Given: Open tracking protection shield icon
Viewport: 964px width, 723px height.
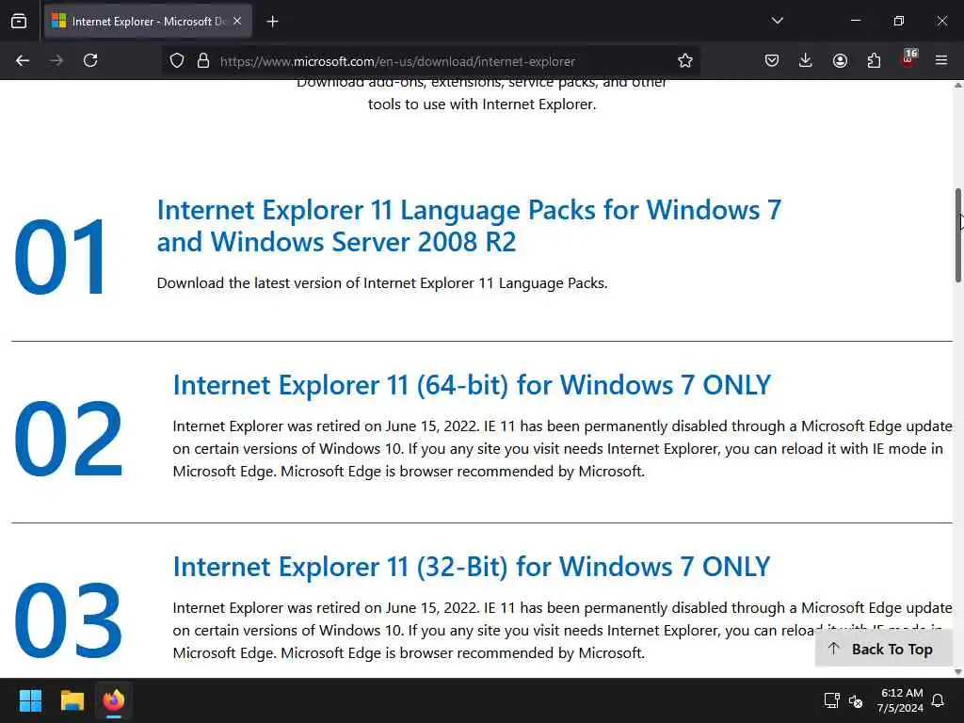Looking at the screenshot, I should [177, 61].
